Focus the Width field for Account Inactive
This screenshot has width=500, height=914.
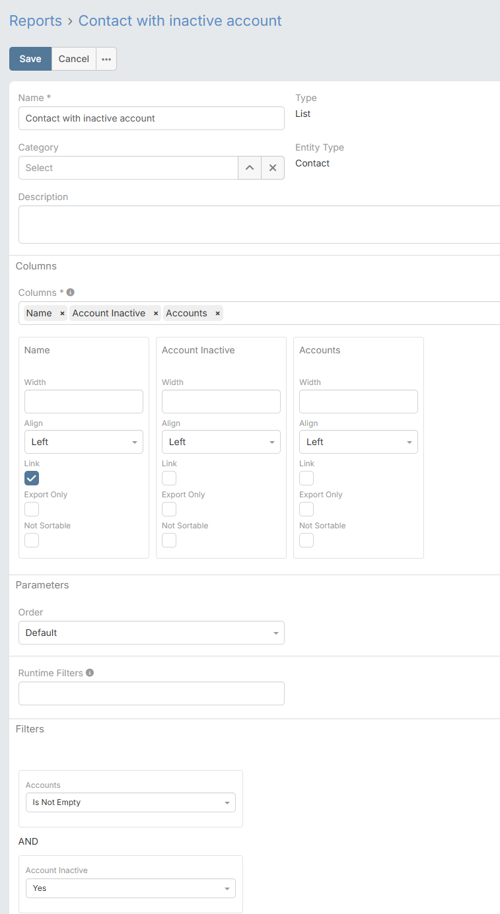pos(221,402)
